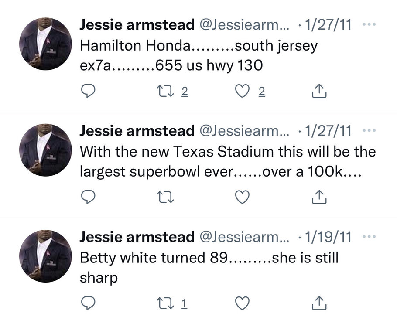Click the 1/19/11 date on Betty White tweet
397x327 pixels.
tap(327, 237)
